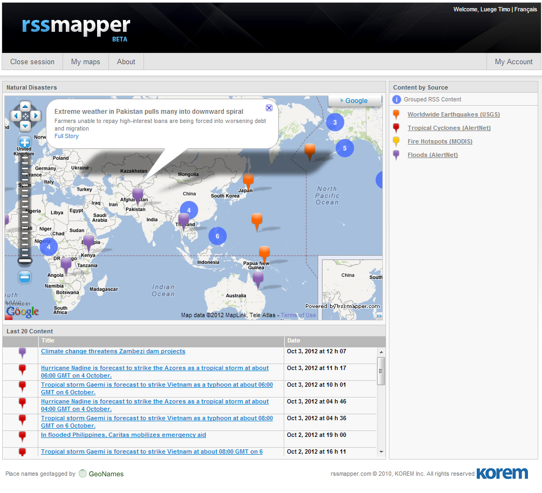Click the rssmapper logo in the header
542x493 pixels.
[x=76, y=29]
